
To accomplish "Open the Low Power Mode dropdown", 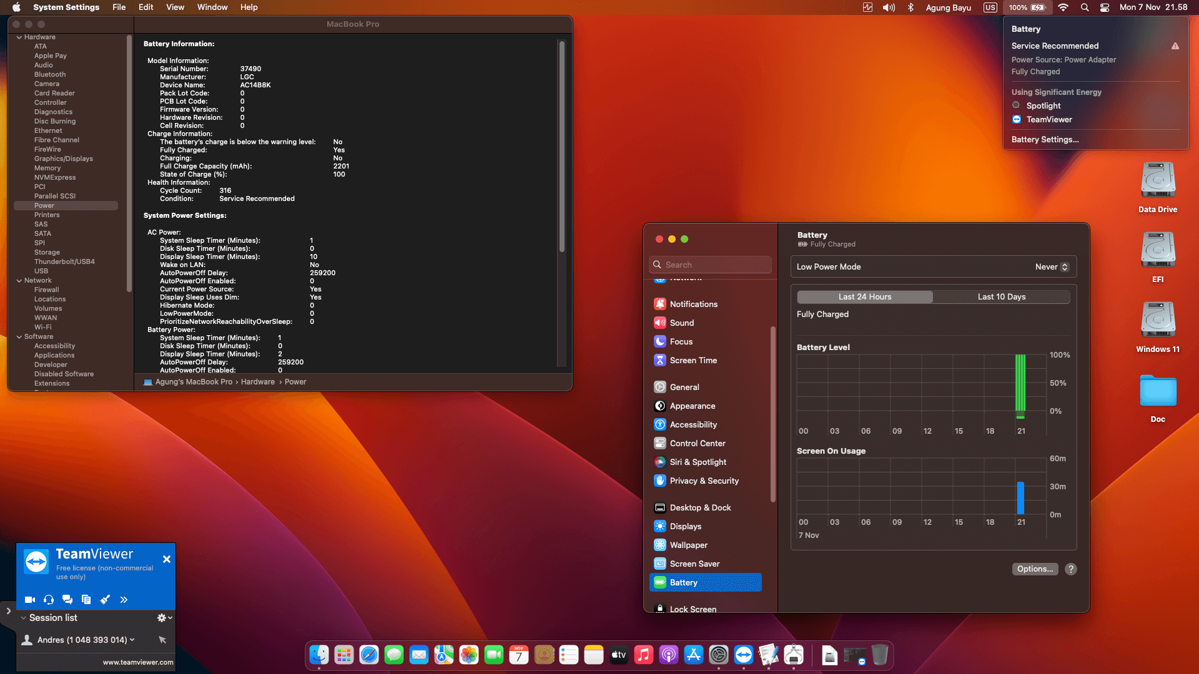I will point(1052,267).
